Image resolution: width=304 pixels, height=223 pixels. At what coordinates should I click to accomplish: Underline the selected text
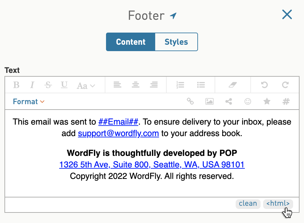(x=64, y=85)
